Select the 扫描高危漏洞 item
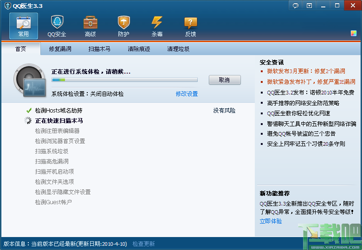The image size is (362, 250). pyautogui.click(x=52, y=162)
